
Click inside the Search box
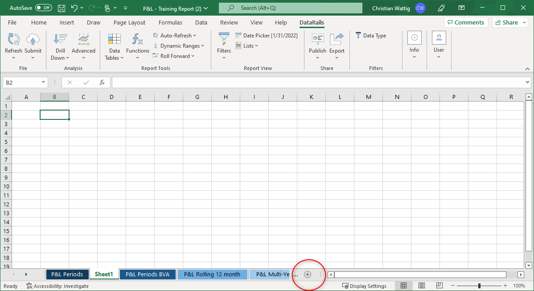[291, 8]
